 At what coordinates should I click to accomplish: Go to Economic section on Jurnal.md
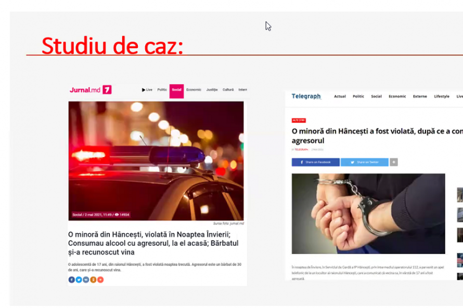click(194, 90)
